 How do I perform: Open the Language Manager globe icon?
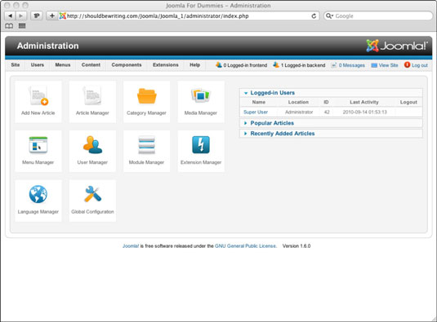[38, 194]
